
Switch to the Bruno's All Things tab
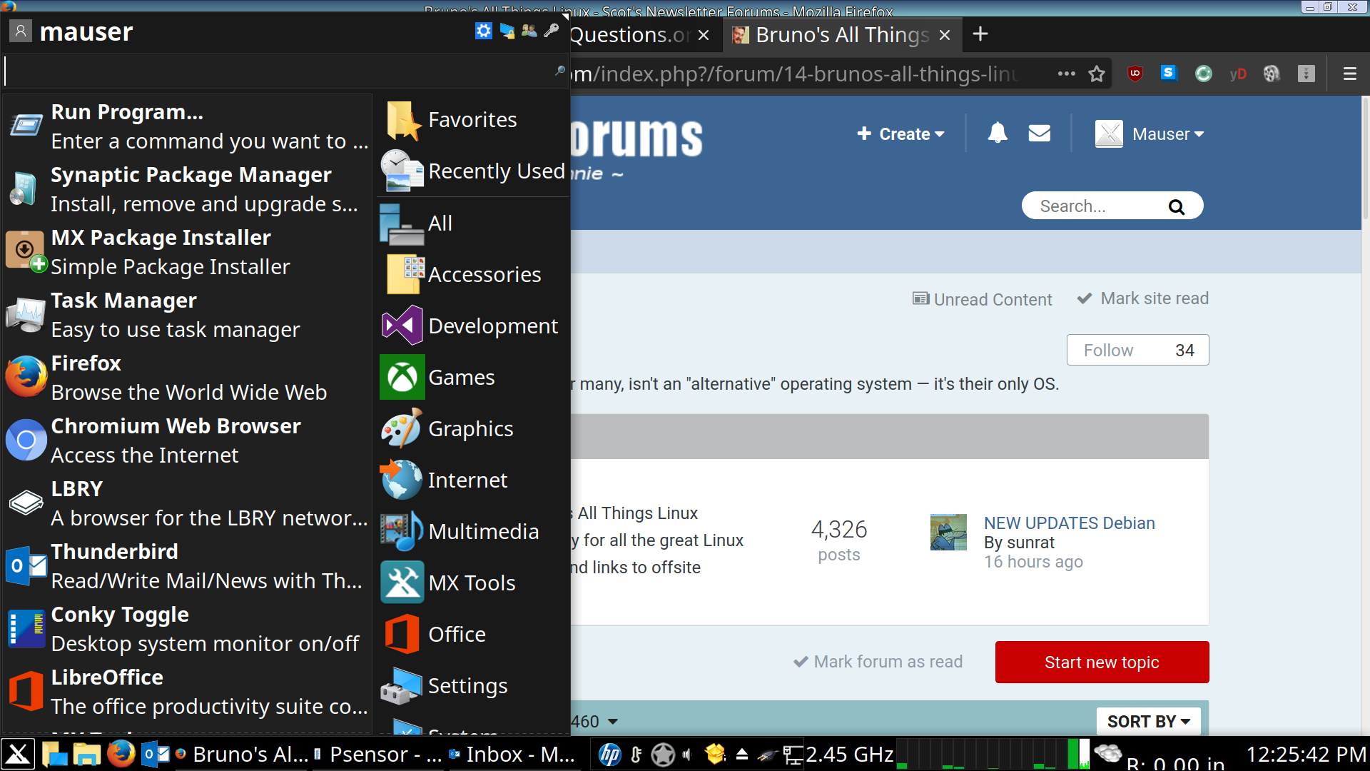842,34
